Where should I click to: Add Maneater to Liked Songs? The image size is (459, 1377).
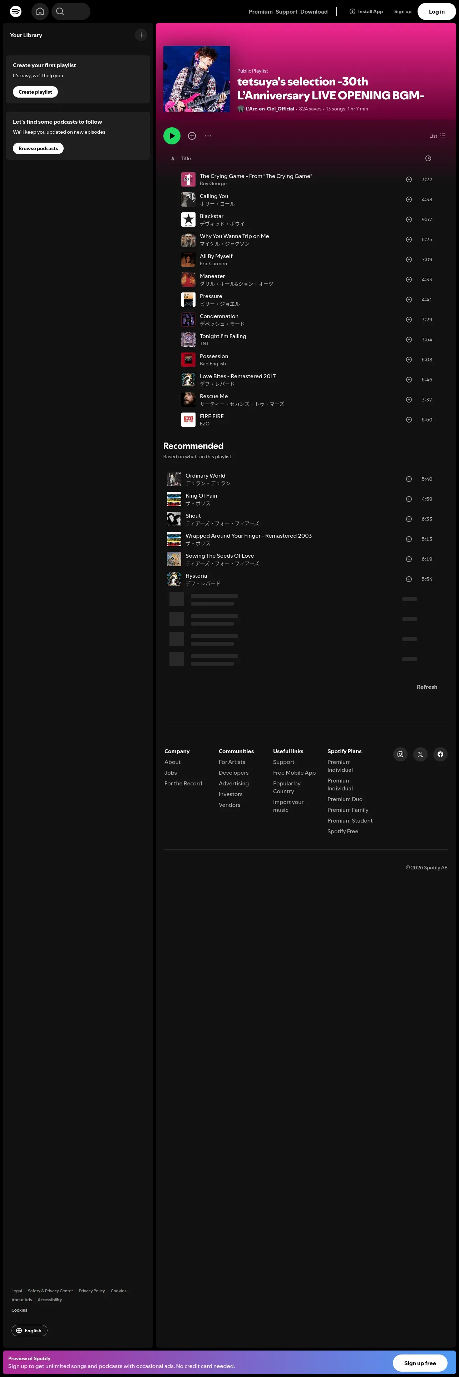409,280
